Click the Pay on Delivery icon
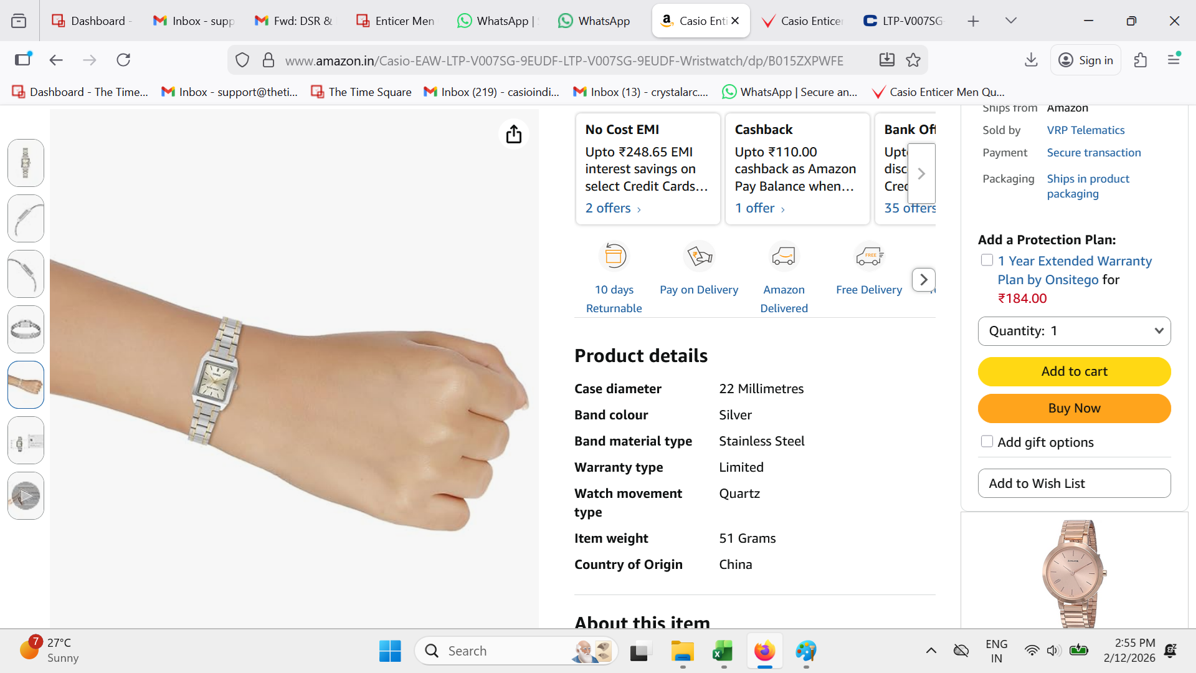The height and width of the screenshot is (673, 1196). (x=699, y=256)
